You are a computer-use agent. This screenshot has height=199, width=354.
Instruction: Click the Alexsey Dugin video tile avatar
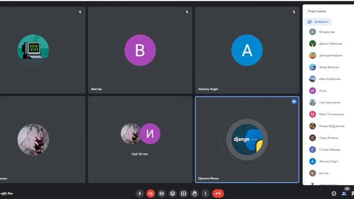click(x=247, y=50)
